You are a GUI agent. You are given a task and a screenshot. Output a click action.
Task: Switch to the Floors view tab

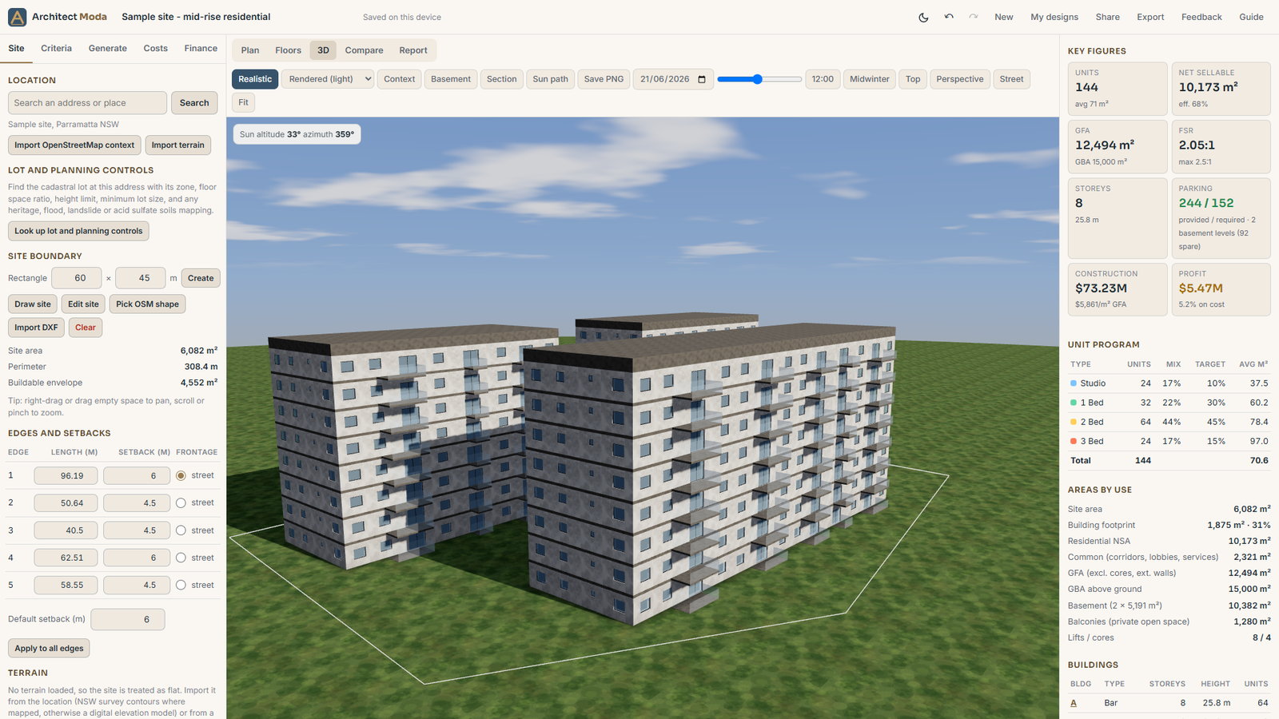(288, 50)
